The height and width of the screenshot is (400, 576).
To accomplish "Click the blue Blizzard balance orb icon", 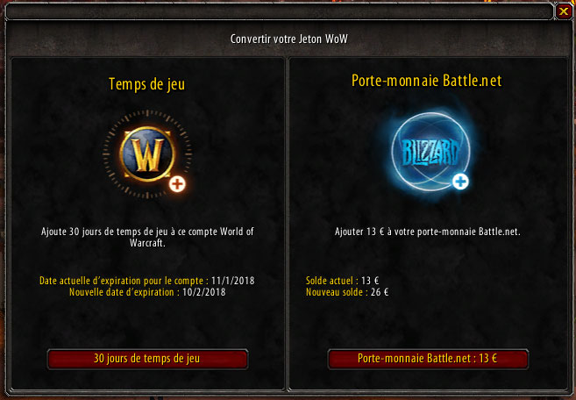I will pos(430,152).
